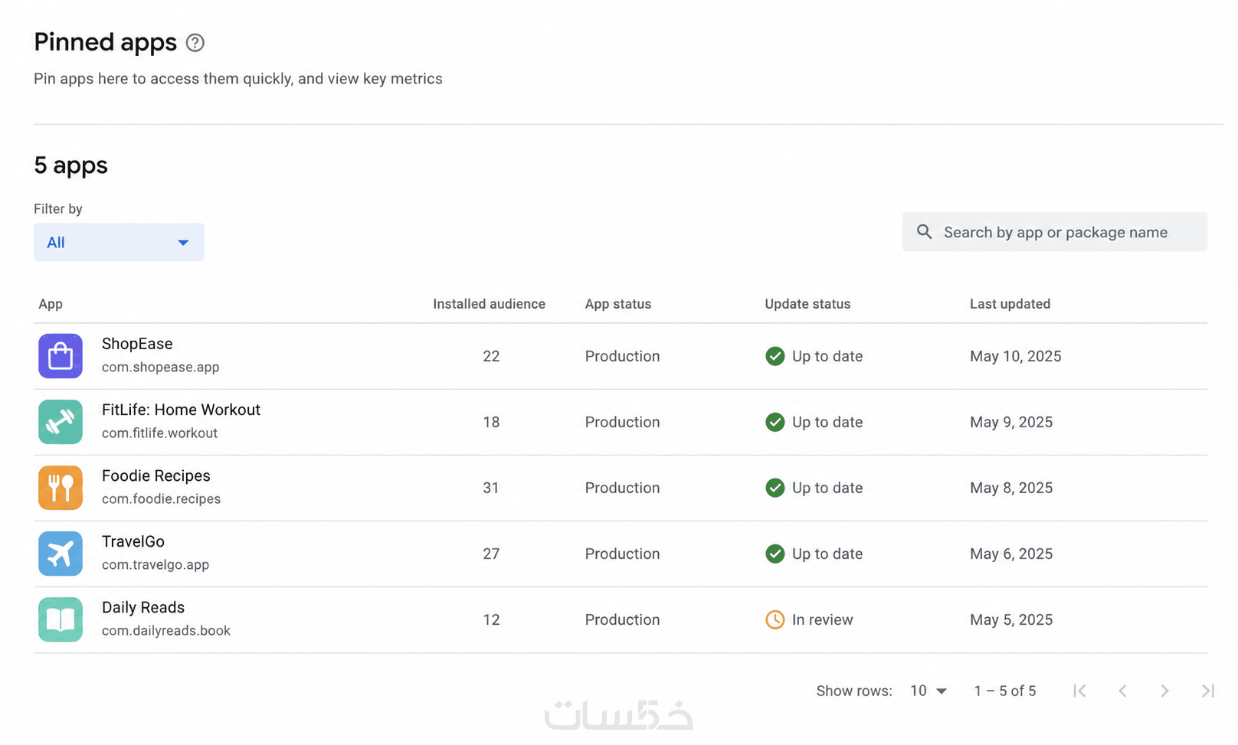Click the May 9, 2025 date
The image size is (1238, 745).
1011,422
